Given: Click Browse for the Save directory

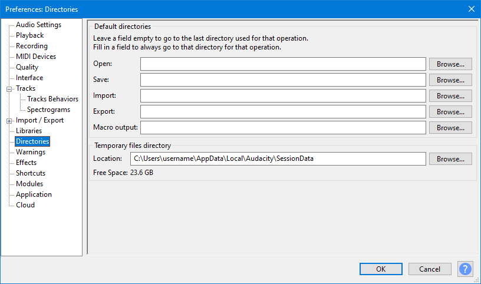Looking at the screenshot, I should [x=450, y=80].
